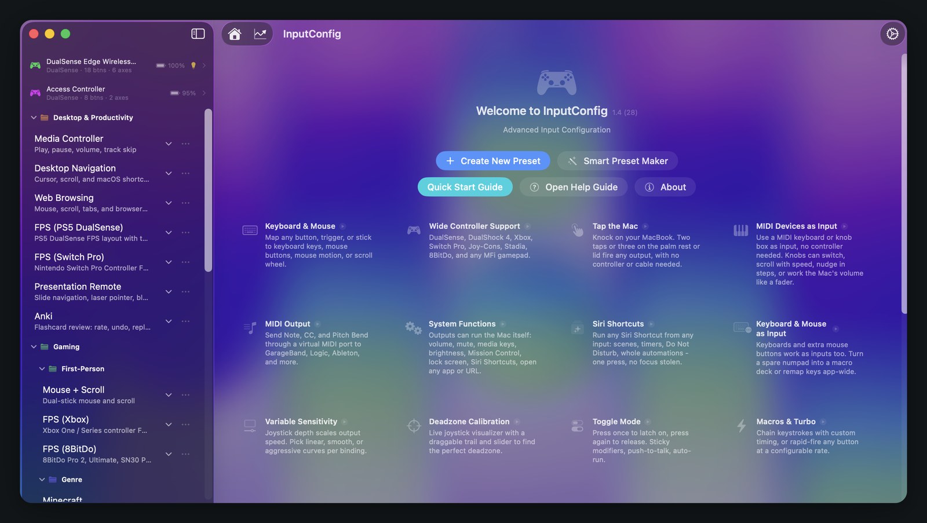Open the Quick Start Guide
Image resolution: width=927 pixels, height=523 pixels.
pyautogui.click(x=465, y=187)
